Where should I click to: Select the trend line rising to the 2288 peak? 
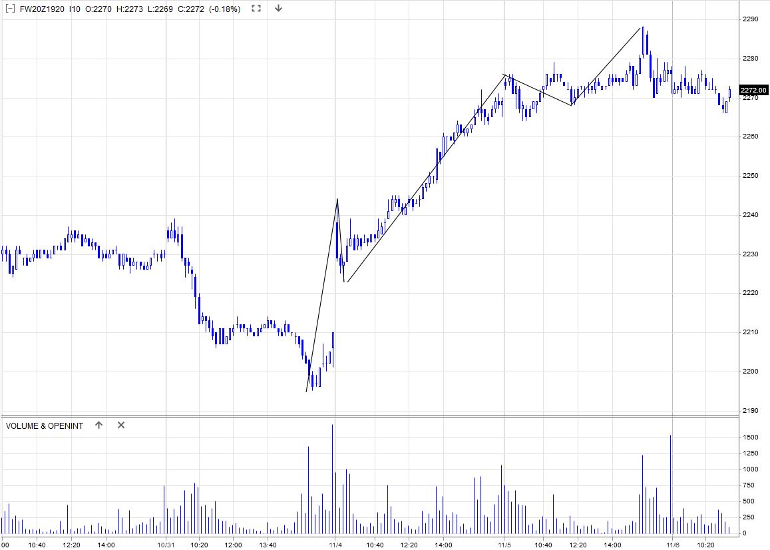click(606, 66)
